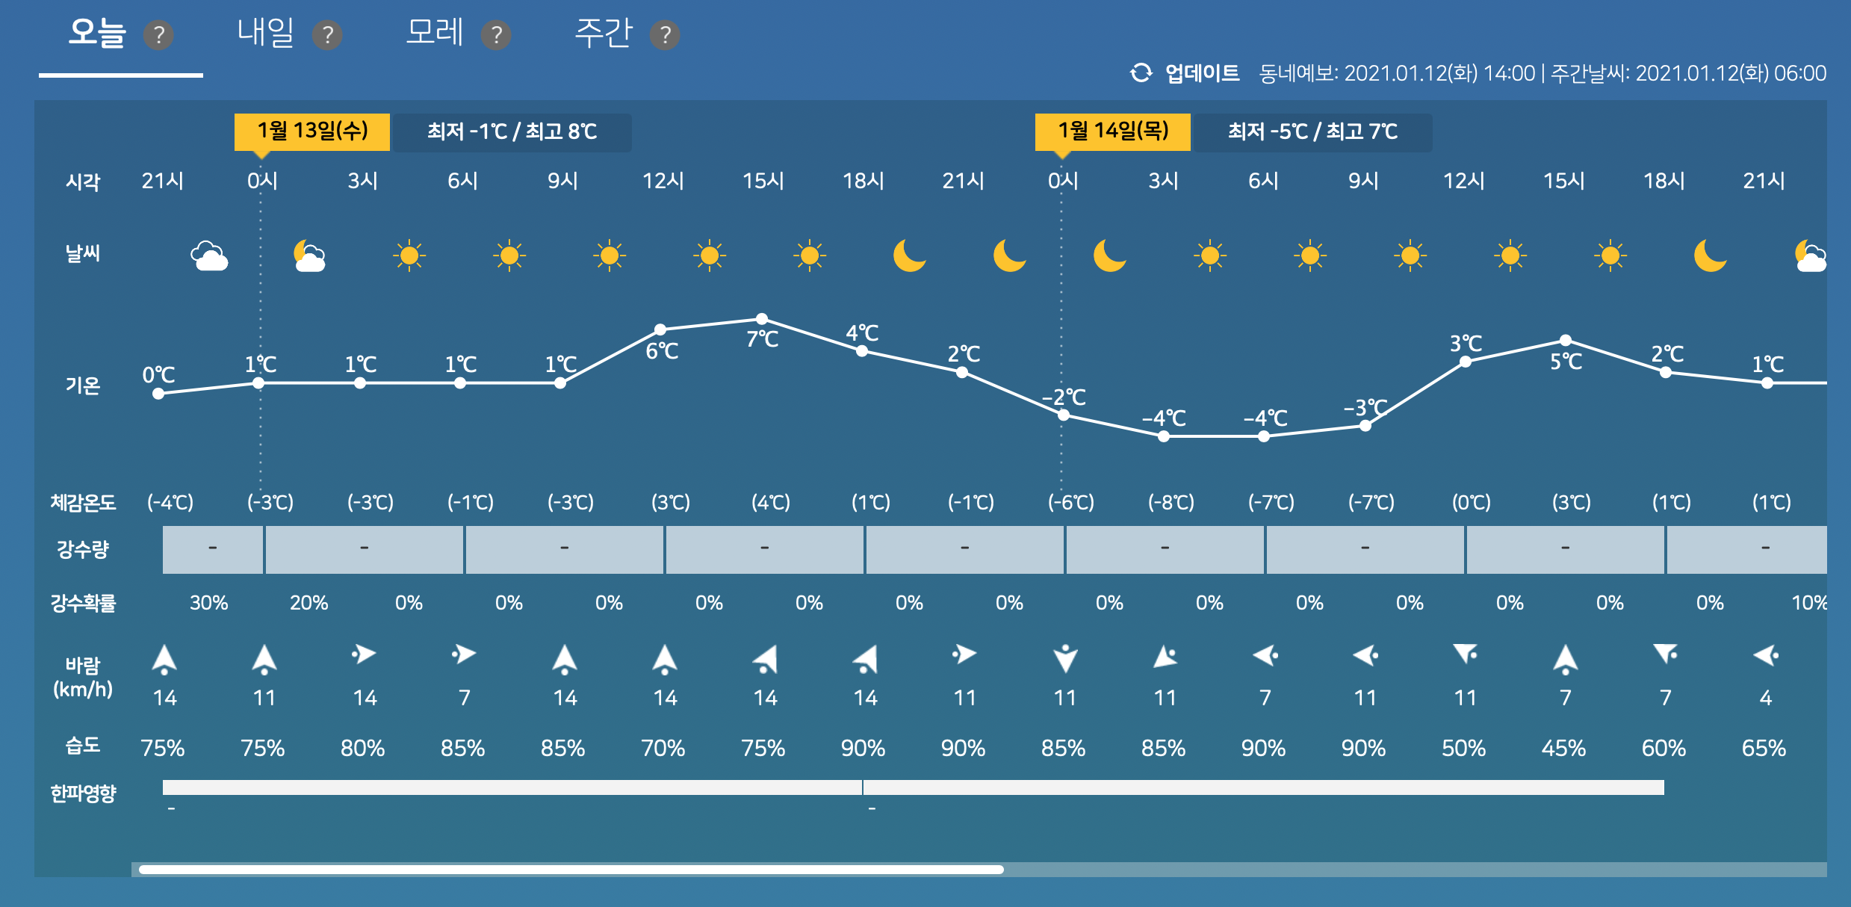Open the 모레 forecast tab
Image resolution: width=1851 pixels, height=907 pixels.
click(434, 34)
